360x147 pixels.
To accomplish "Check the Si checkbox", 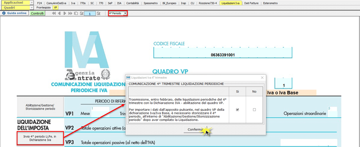I will pyautogui.click(x=238, y=110).
